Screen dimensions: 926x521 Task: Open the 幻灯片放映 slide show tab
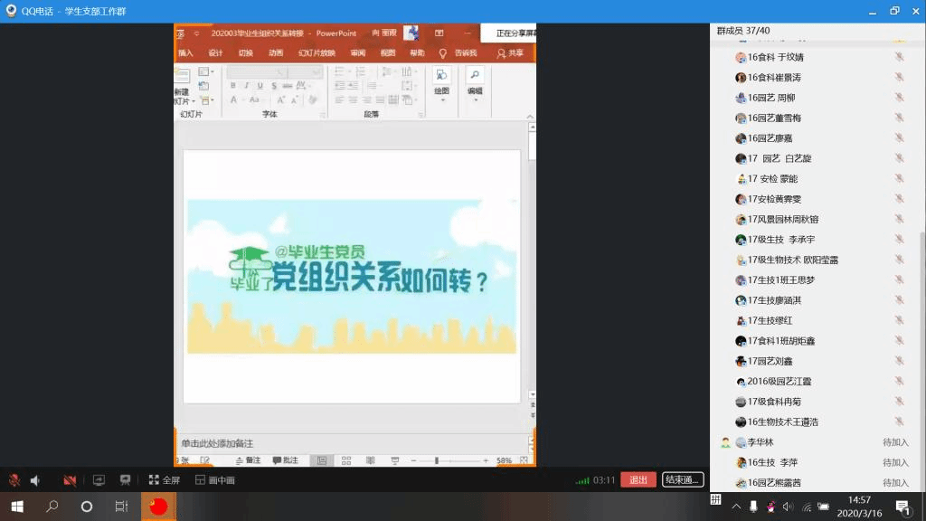(x=317, y=53)
